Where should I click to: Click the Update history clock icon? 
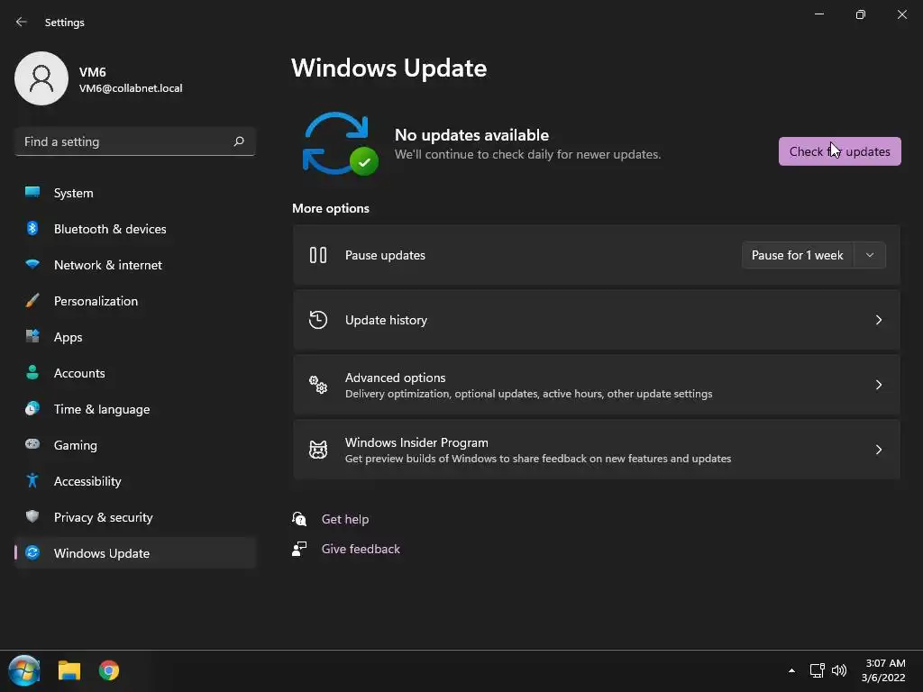click(318, 320)
